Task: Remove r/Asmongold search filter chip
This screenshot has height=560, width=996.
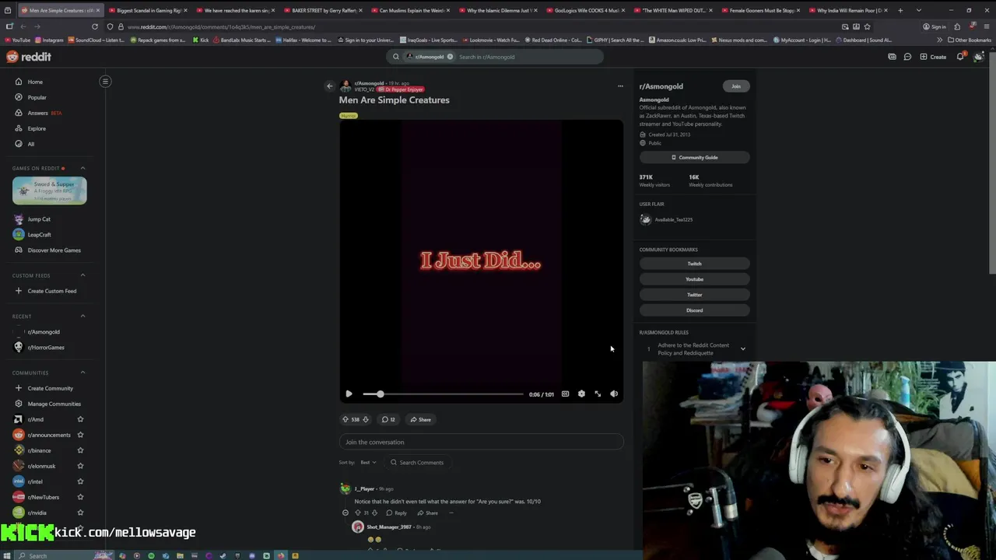Action: tap(450, 57)
